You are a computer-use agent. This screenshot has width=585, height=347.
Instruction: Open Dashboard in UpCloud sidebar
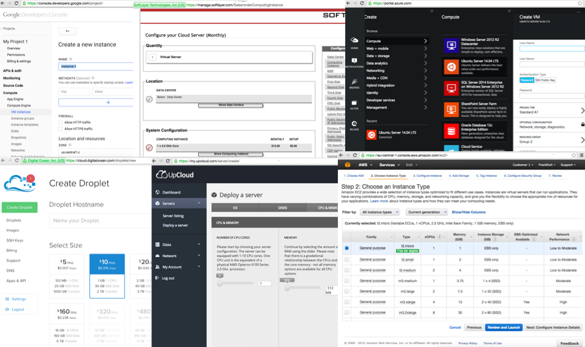[x=171, y=193]
